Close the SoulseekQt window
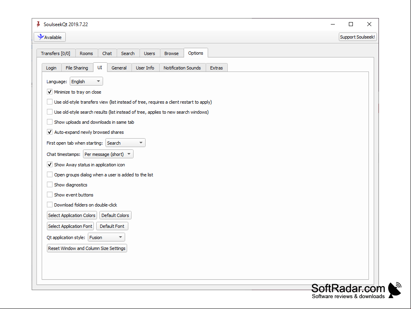Viewport: 411px width, 309px height. 369,24
